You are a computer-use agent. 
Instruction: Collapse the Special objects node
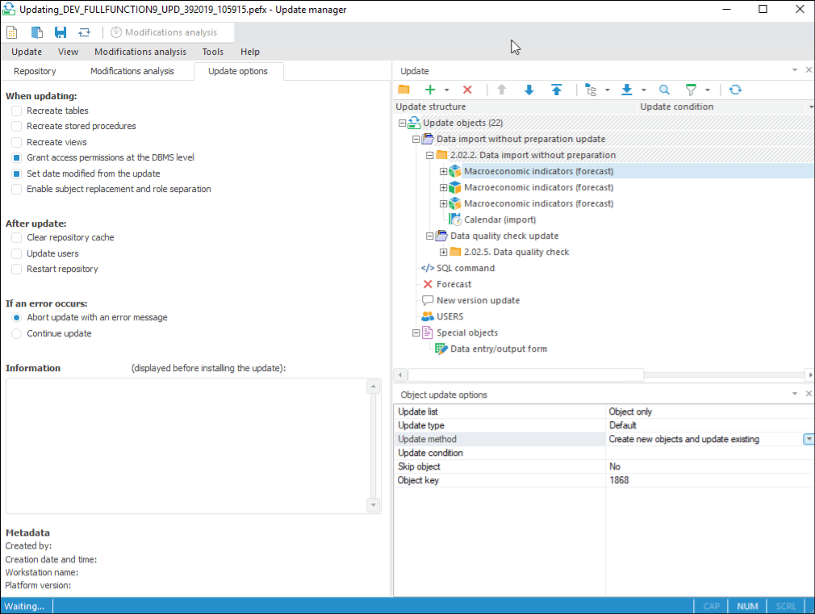click(x=416, y=332)
